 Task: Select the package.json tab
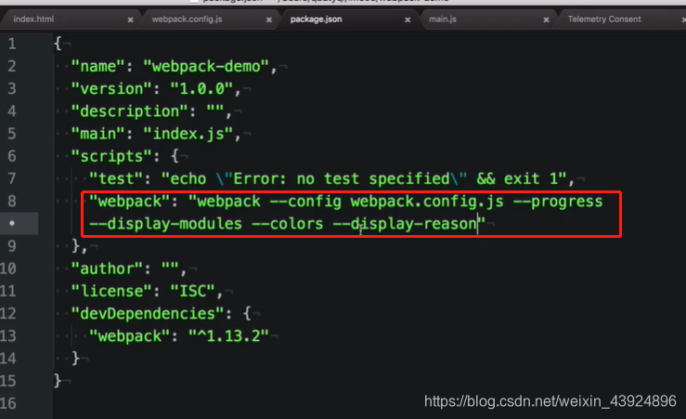[x=316, y=20]
